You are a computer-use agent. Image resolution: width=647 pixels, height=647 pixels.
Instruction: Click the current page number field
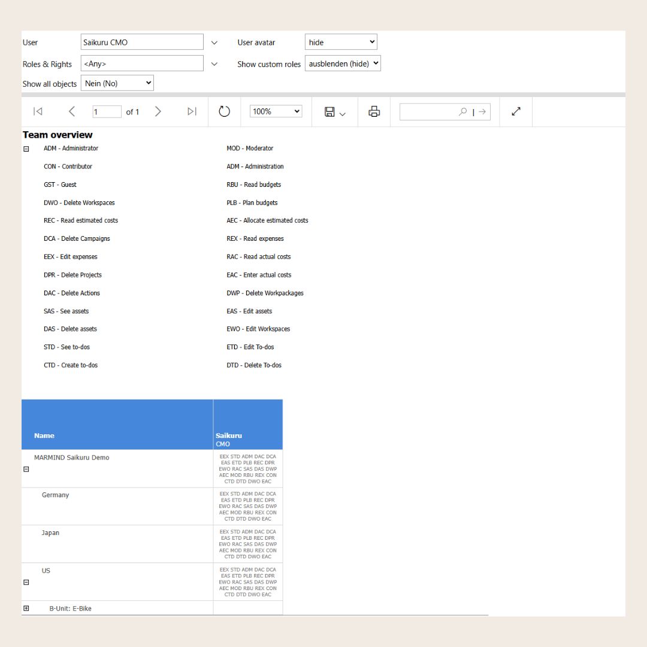pyautogui.click(x=107, y=112)
